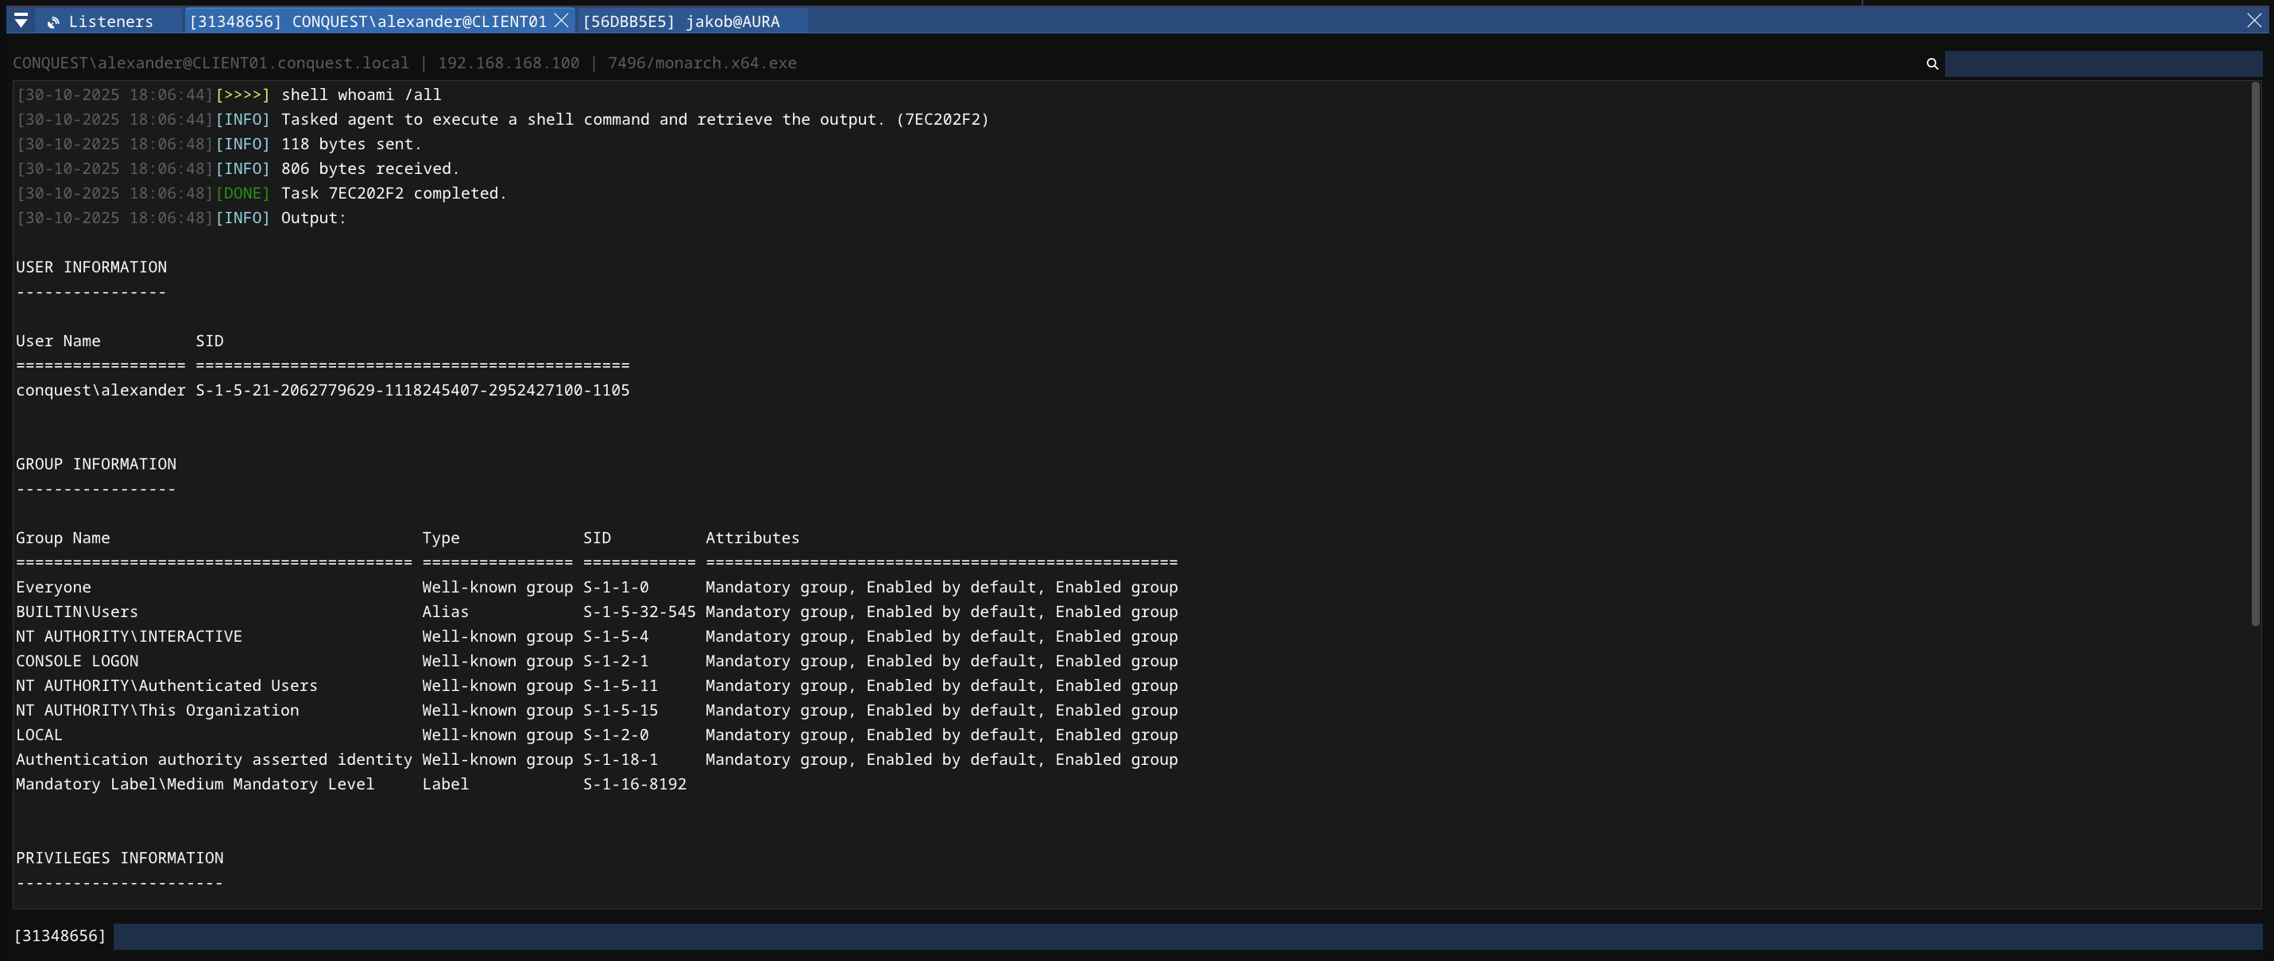Click the Mandatory Label\Medium Mandatory Level row
The height and width of the screenshot is (961, 2274).
350,784
